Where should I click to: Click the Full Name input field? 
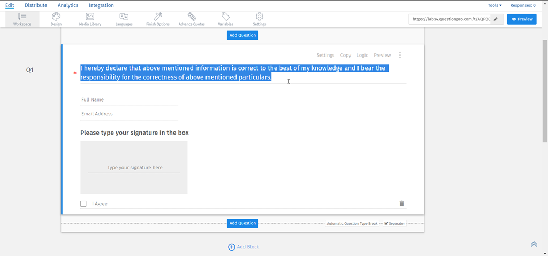[x=130, y=100]
